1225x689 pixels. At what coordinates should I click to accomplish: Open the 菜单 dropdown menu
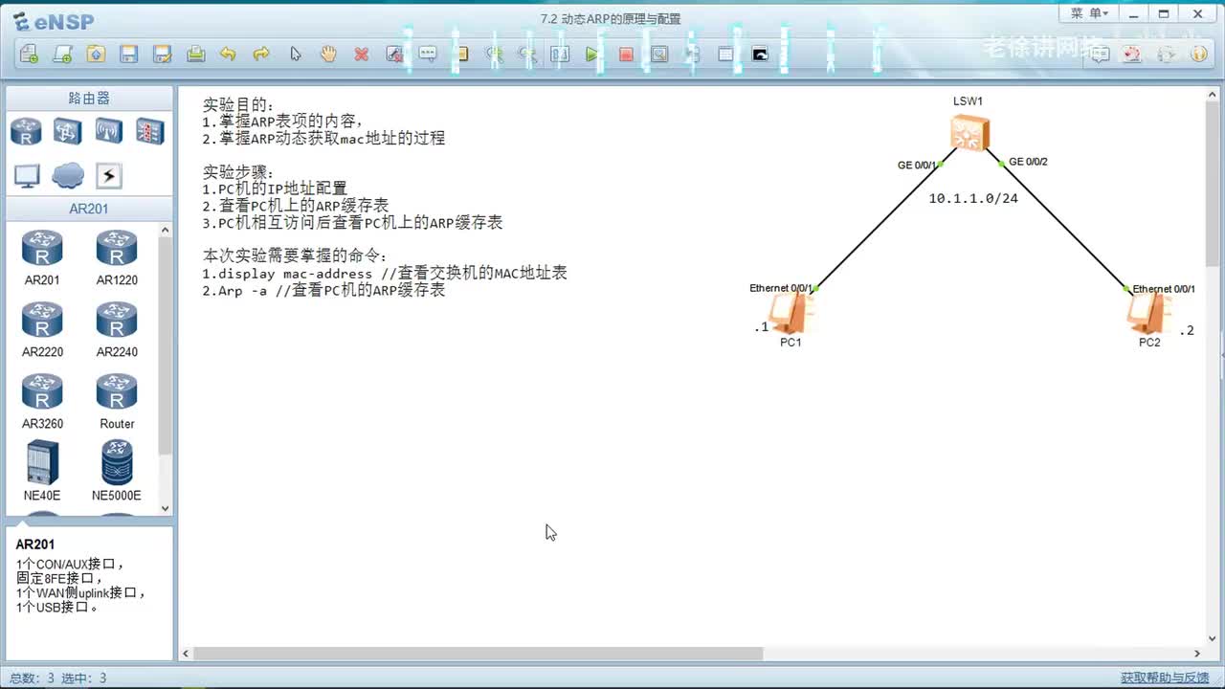[x=1089, y=13]
